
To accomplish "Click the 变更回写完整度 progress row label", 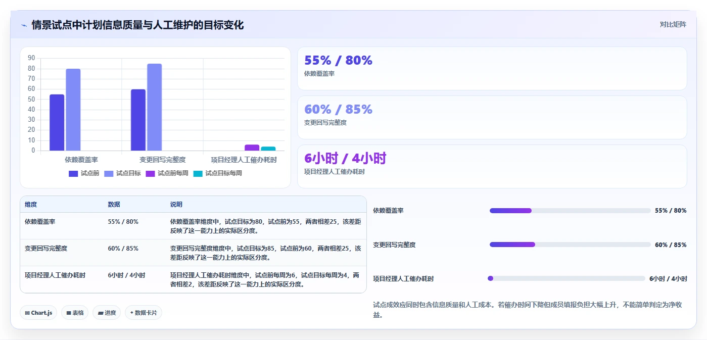I will click(394, 245).
